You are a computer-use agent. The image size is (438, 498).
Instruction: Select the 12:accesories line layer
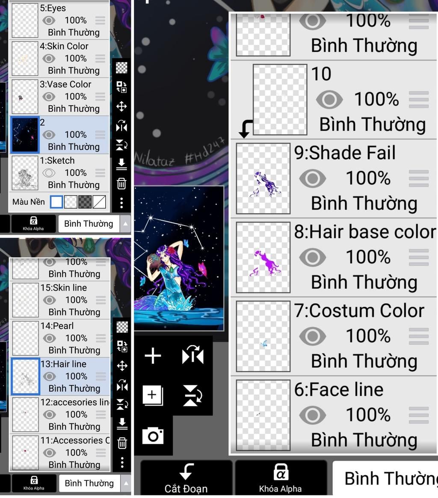60,415
